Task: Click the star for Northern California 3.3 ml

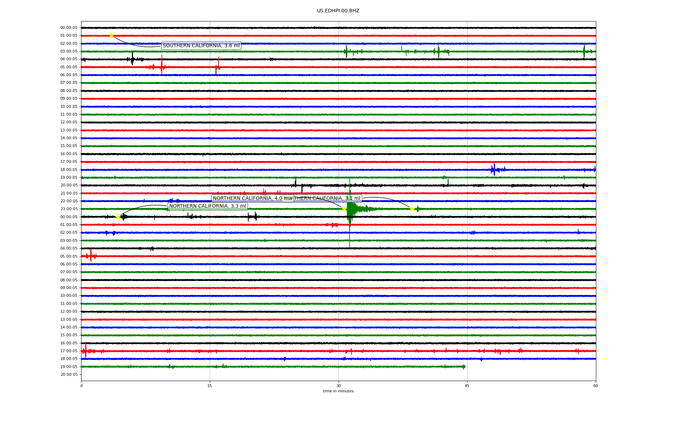Action: pyautogui.click(x=118, y=217)
